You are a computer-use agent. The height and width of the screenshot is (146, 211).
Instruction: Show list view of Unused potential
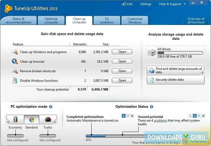pos(203,116)
